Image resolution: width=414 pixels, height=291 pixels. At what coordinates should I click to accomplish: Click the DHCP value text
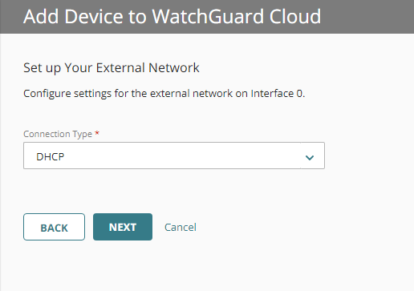point(51,157)
